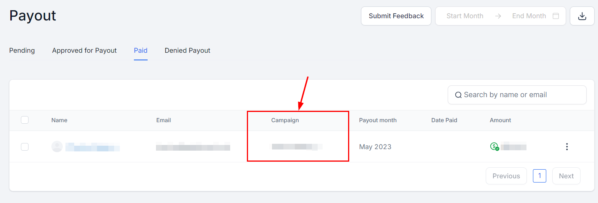Click the calendar icon in date range
The height and width of the screenshot is (203, 598).
(556, 16)
